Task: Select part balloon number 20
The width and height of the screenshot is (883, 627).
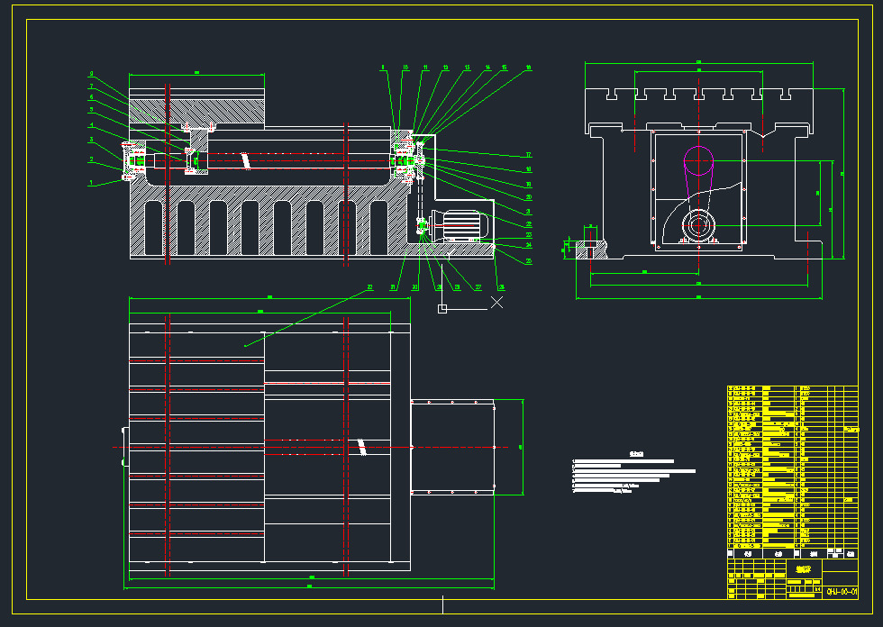Action: [528, 197]
